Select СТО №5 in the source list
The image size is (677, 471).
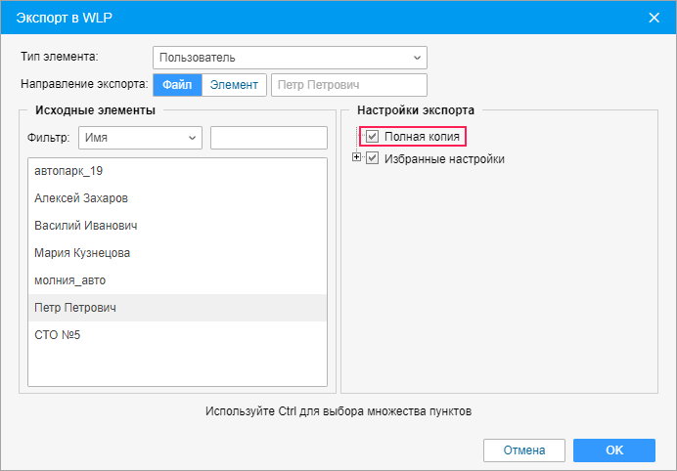177,335
